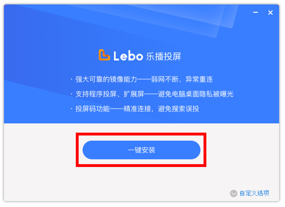Minimize the Lebo installer window
Screen dimensions: 285x207
(255, 13)
